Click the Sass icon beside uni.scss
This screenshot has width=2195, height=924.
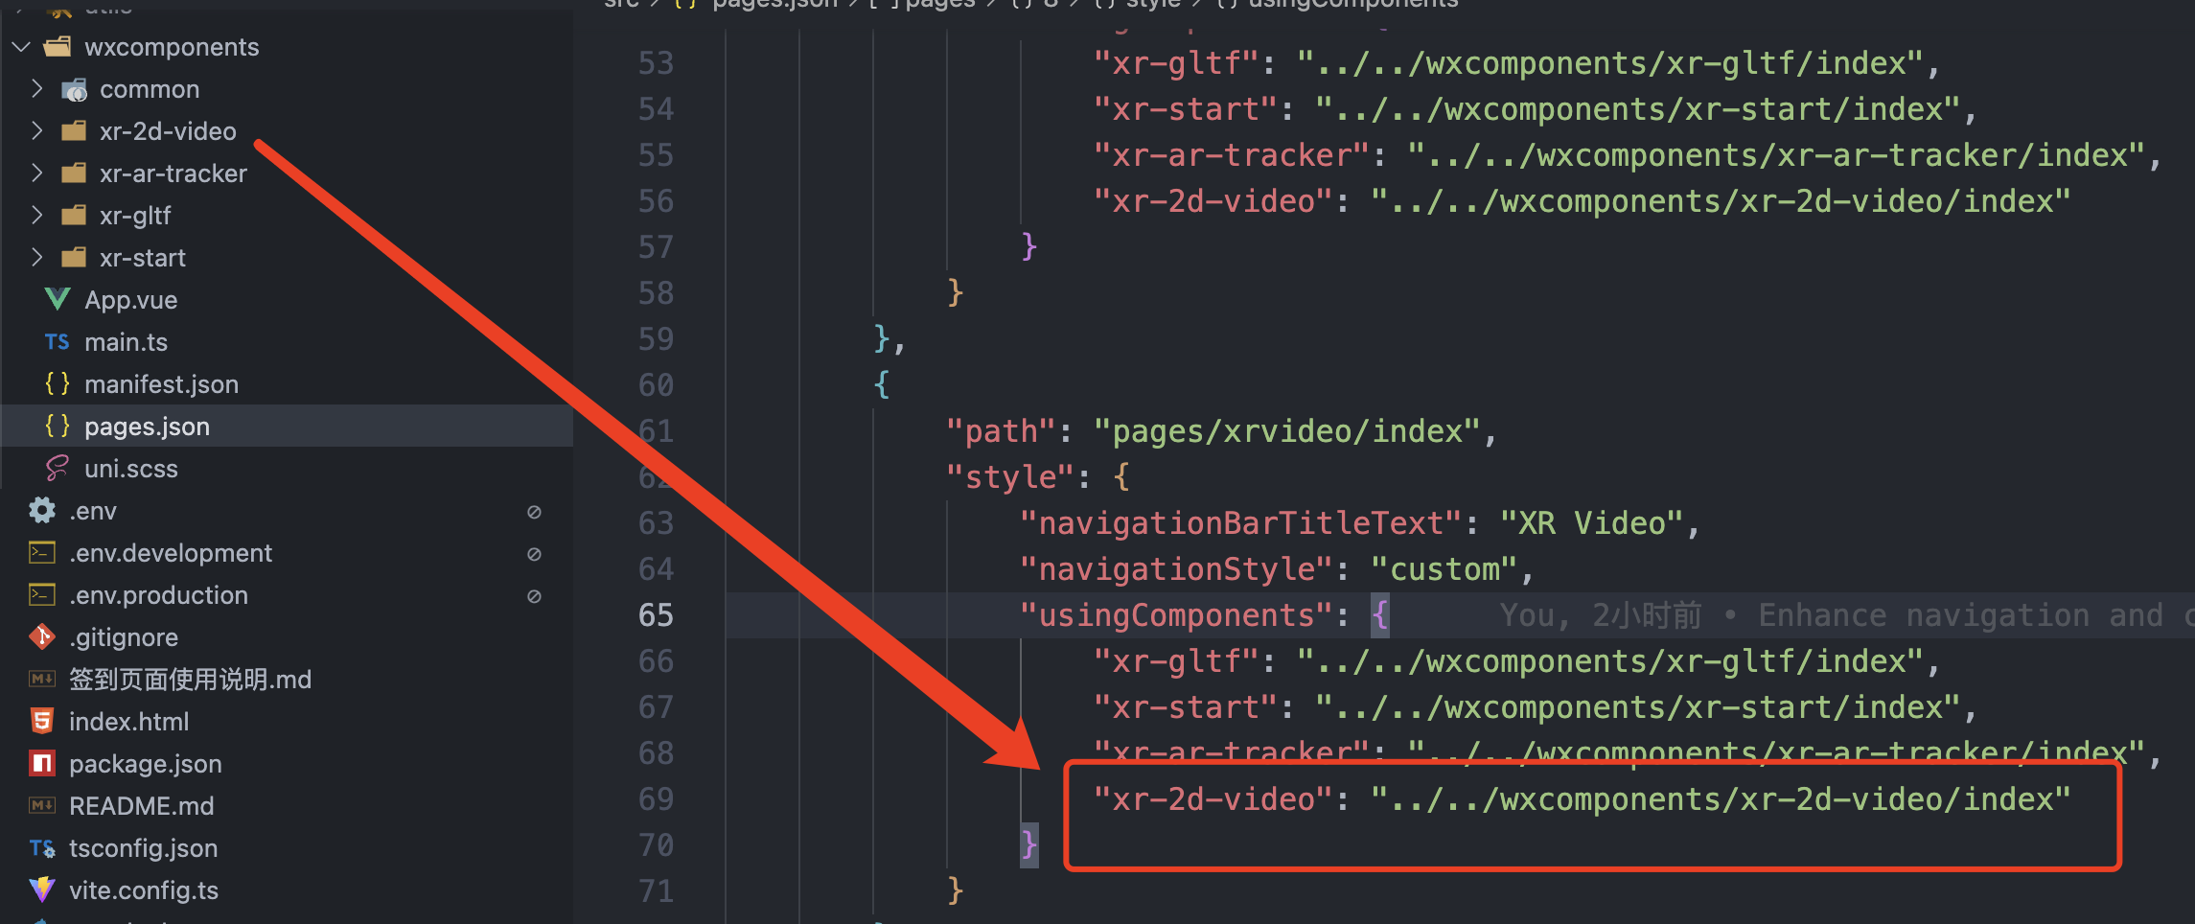(58, 468)
